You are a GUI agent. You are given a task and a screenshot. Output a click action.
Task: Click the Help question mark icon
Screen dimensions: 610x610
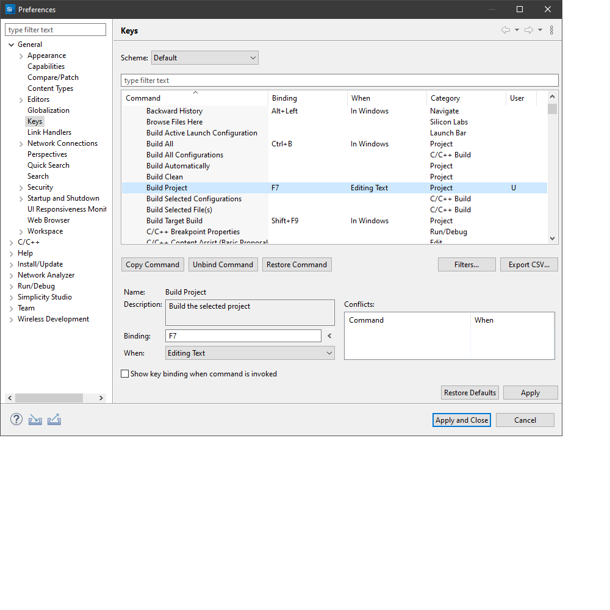[x=16, y=420]
